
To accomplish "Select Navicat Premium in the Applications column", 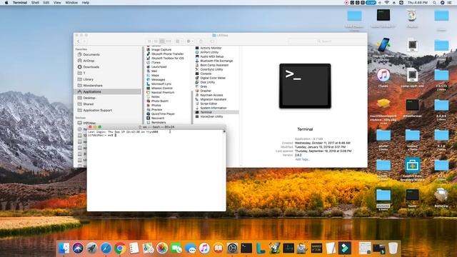I will point(163,92).
